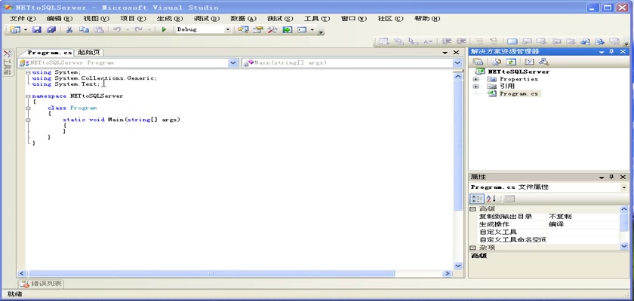Screen dimensions: 634x301
Task: Open the 生成(B) menu
Action: tap(170, 19)
